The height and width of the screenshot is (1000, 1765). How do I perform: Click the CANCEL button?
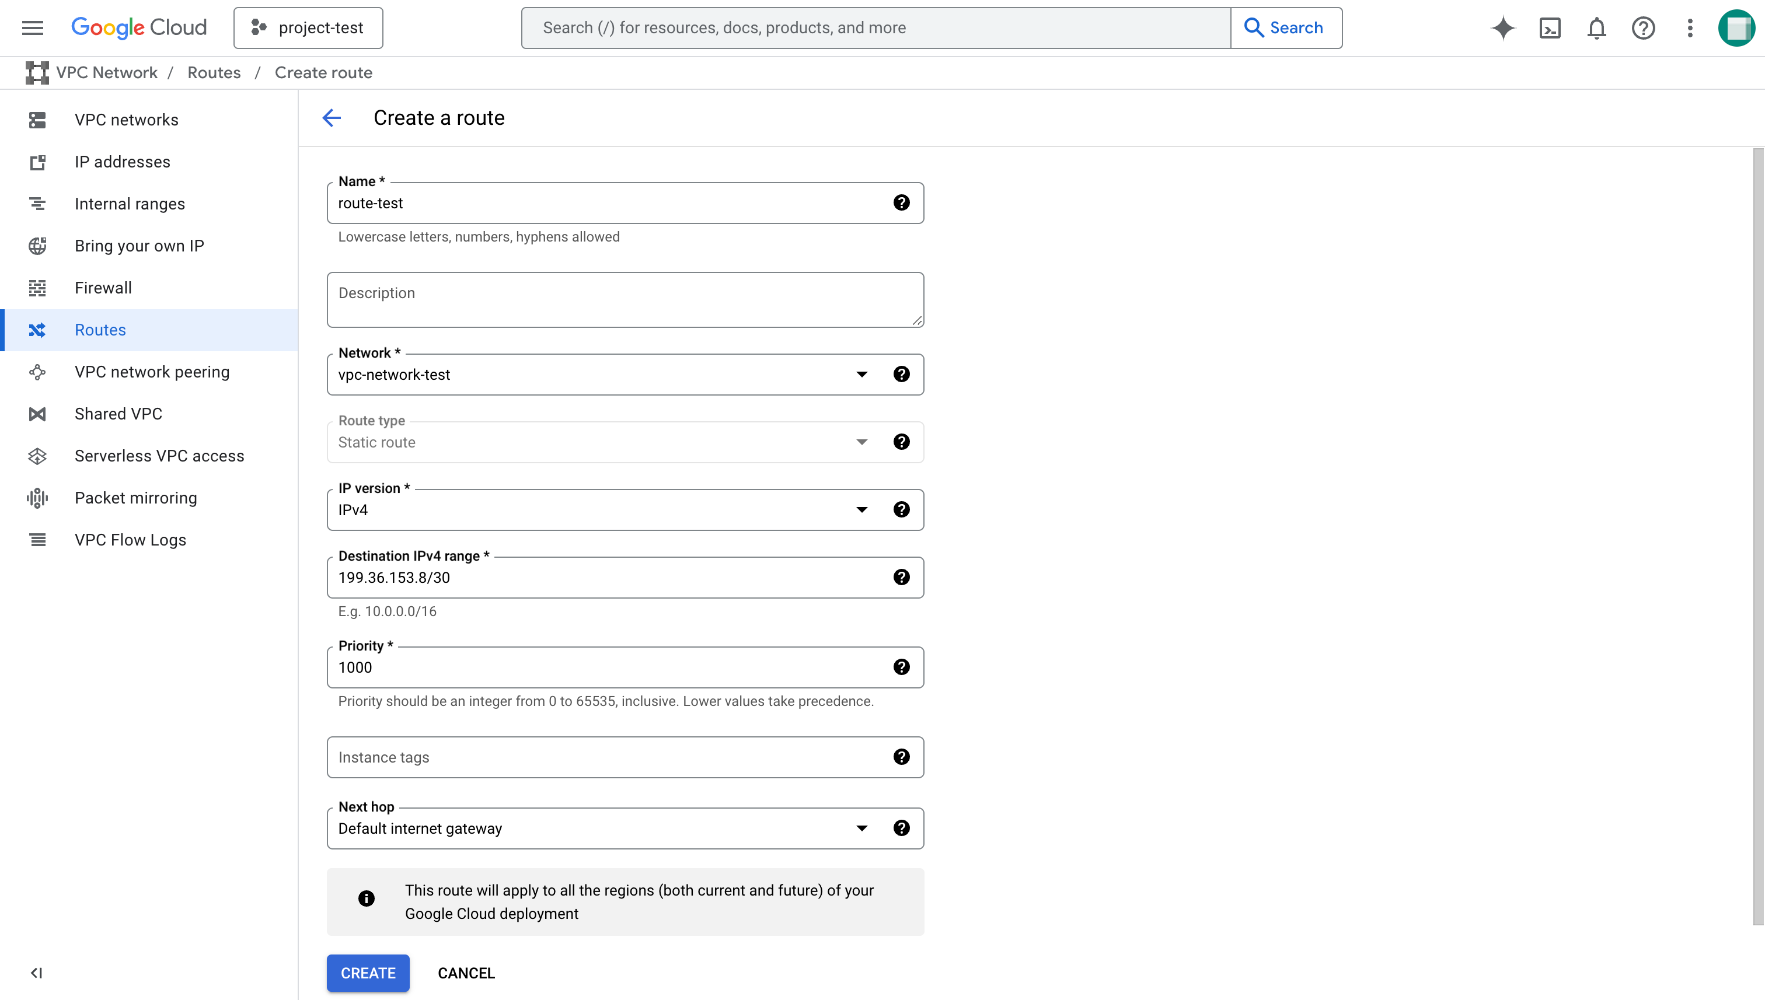[466, 973]
